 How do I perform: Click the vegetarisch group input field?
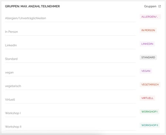70,86
